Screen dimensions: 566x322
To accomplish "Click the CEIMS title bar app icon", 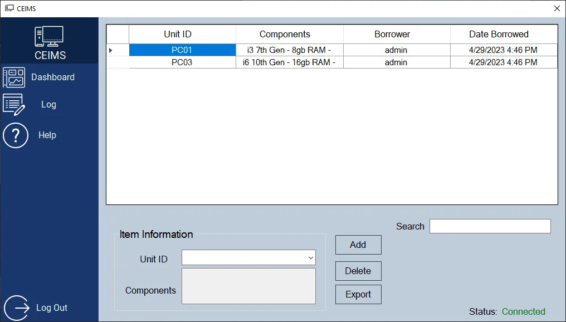I will pyautogui.click(x=9, y=8).
